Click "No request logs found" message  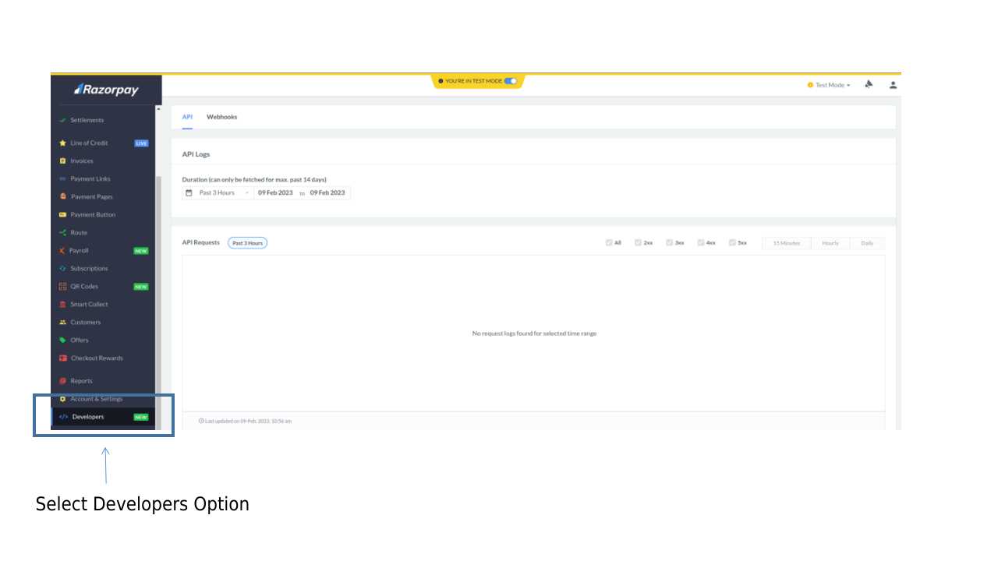pos(534,333)
